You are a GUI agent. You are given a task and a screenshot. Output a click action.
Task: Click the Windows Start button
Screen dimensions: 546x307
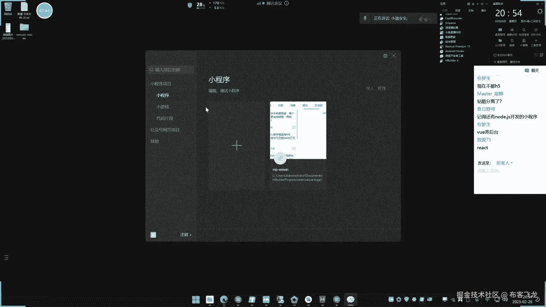(196, 299)
